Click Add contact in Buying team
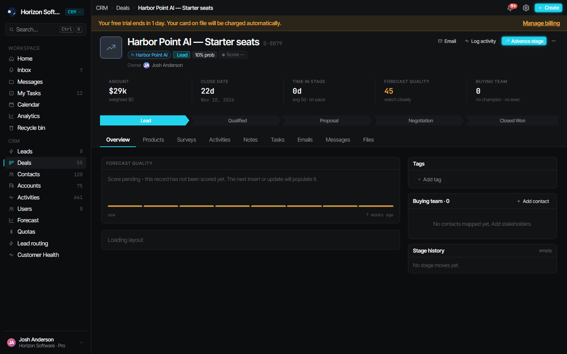Screen dimensions: 567x354 (533, 201)
